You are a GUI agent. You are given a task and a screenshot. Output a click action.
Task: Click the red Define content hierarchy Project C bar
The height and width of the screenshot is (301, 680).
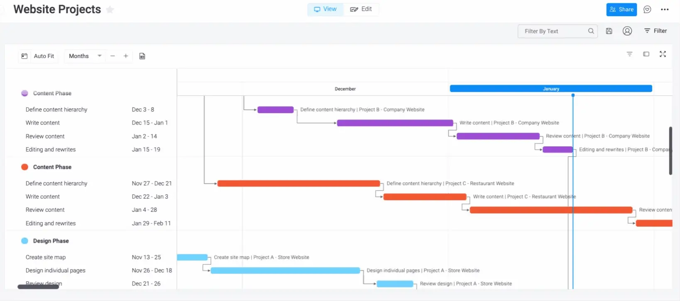pyautogui.click(x=298, y=183)
